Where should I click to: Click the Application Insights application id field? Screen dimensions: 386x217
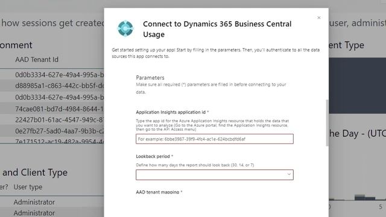[x=215, y=139]
